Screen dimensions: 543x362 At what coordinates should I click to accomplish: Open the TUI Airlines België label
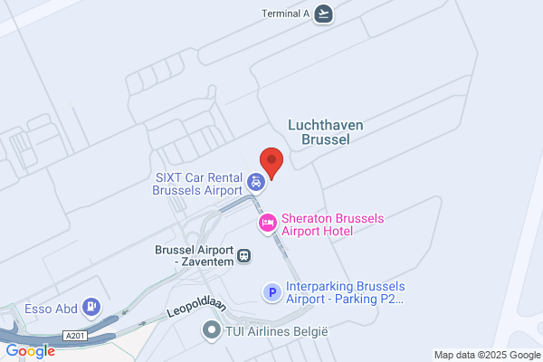point(276,331)
